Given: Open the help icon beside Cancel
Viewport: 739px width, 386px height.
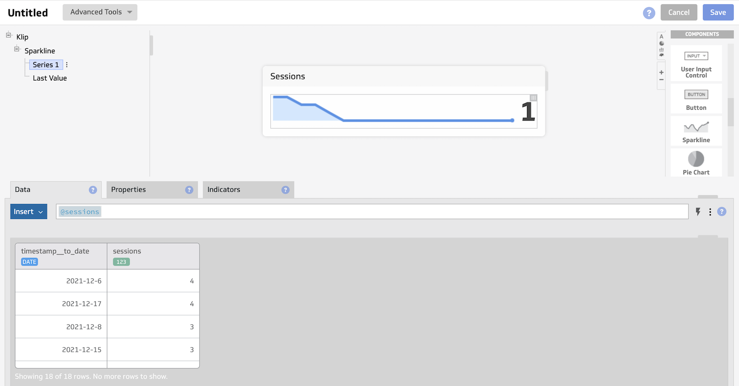Looking at the screenshot, I should pyautogui.click(x=649, y=13).
